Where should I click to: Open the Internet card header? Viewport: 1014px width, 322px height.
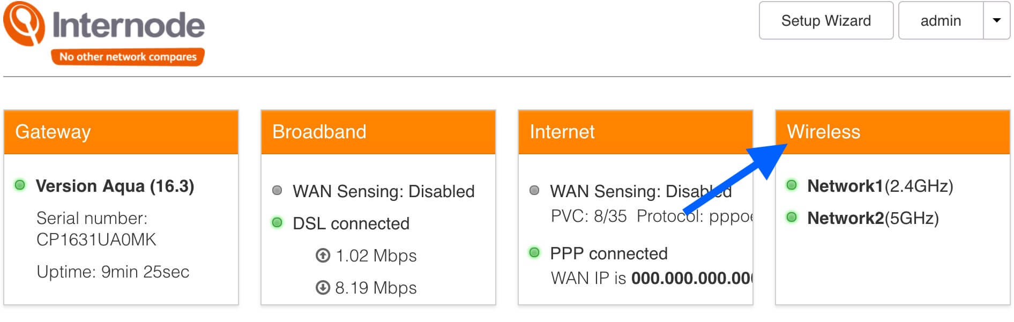636,132
